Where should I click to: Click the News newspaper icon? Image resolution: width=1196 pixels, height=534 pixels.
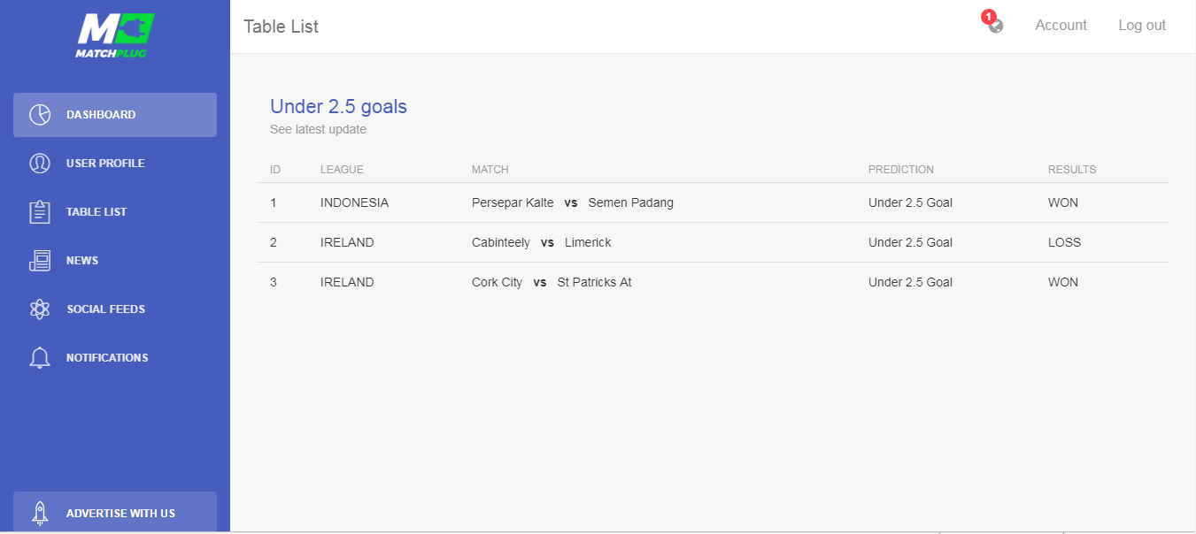pos(40,261)
